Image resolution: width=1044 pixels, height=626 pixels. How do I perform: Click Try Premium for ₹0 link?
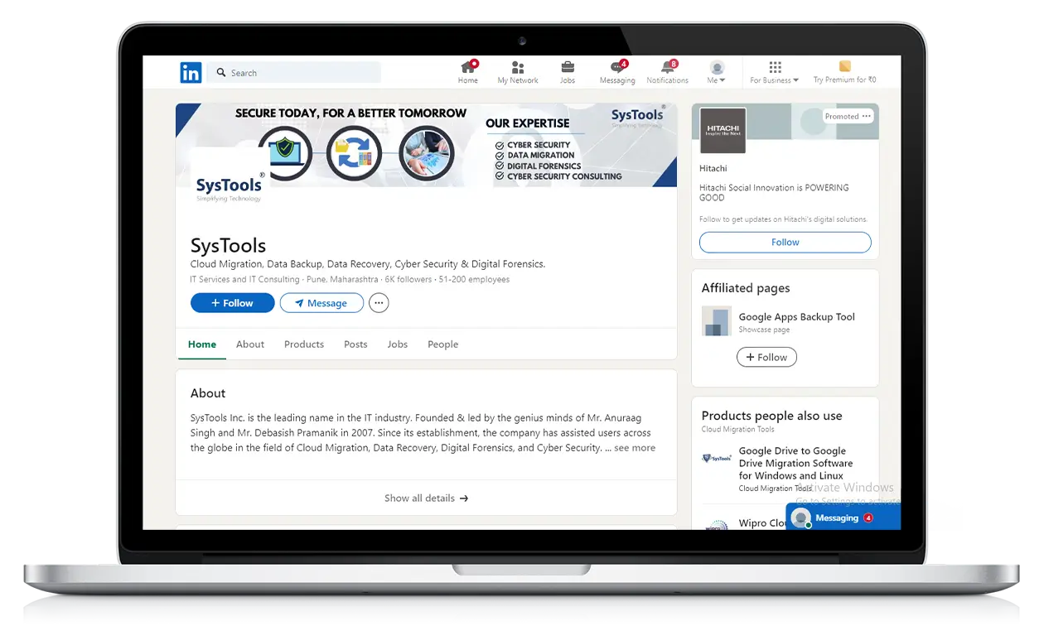click(844, 72)
